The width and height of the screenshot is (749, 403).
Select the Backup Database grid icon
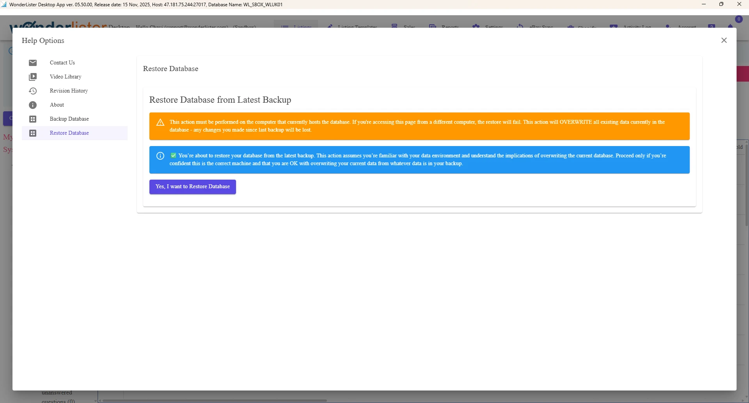coord(33,119)
